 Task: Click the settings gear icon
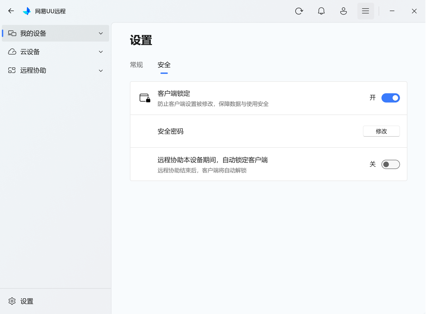point(12,301)
